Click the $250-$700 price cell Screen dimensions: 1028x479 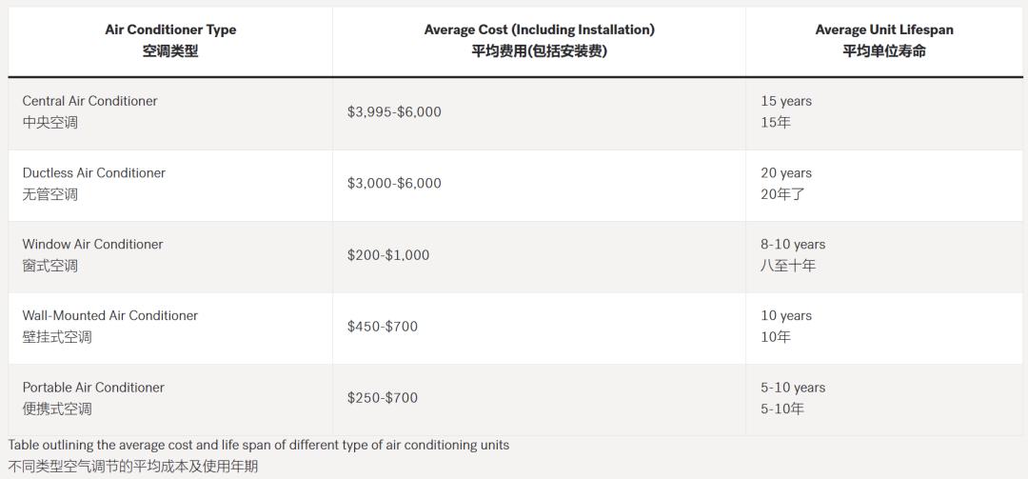point(382,398)
